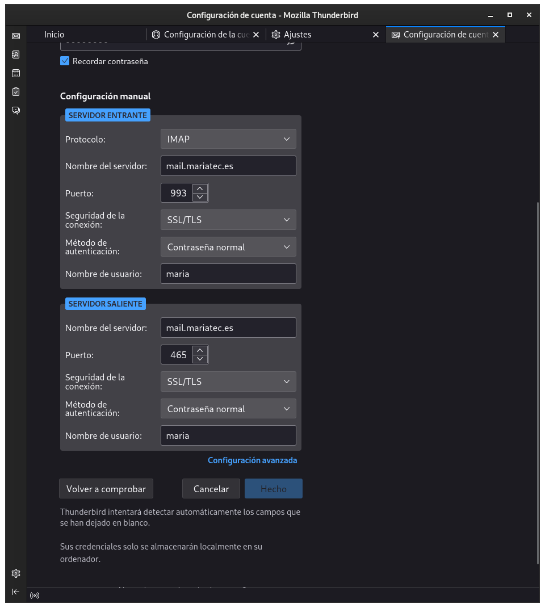
Task: Open Settings gear in sidebar
Action: [16, 573]
